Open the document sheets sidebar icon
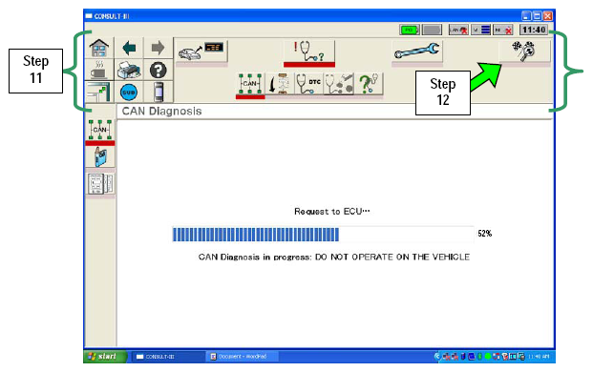Image resolution: width=593 pixels, height=372 pixels. (x=100, y=184)
